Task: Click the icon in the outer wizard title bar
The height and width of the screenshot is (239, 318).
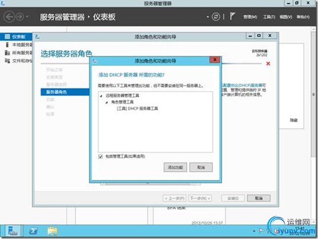Action: click(38, 37)
